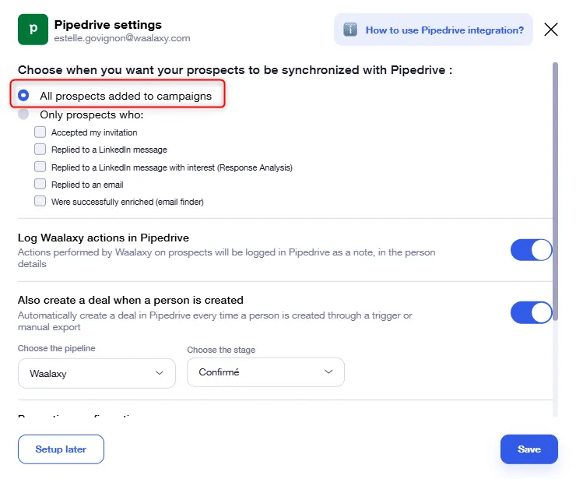This screenshot has width=576, height=479.
Task: Check Replied to an email
Action: click(x=40, y=184)
